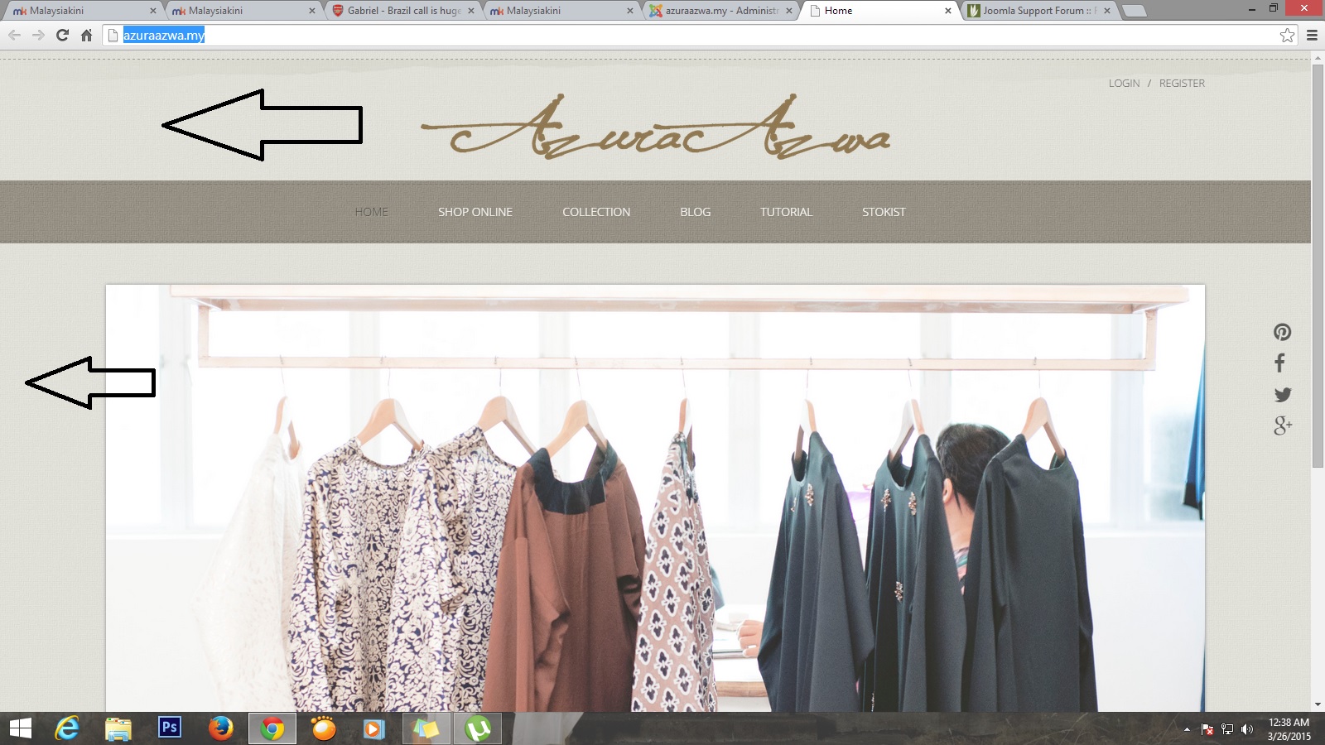Open BLOG menu item

(x=696, y=212)
